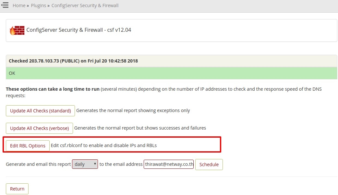This screenshot has height=195, width=338.
Task: Click the ConfigServer Security & Firewall breadcrumb
Action: tap(85, 6)
